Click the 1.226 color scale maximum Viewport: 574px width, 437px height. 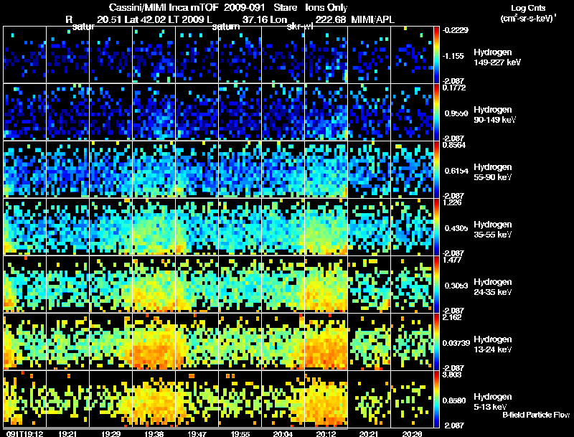452,202
